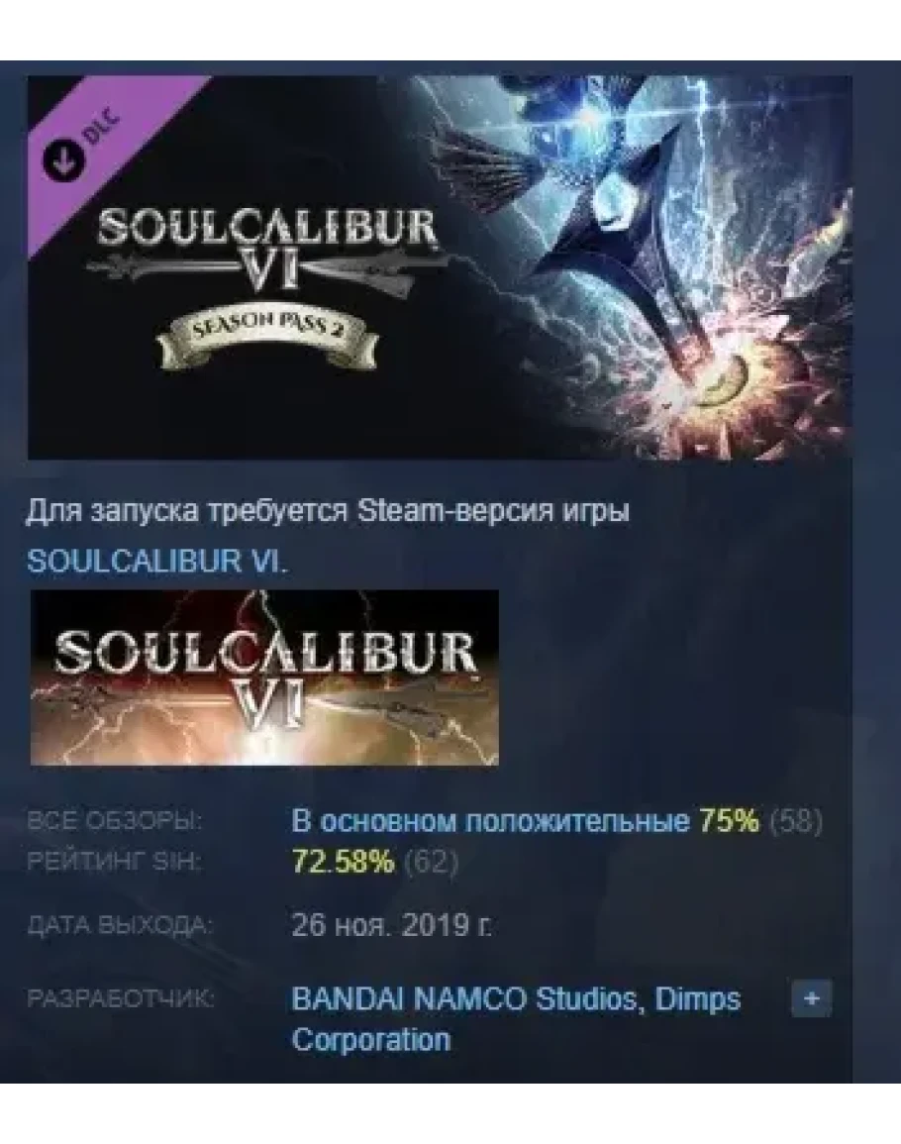
Task: Click the SOULCALIBUR VI base game thumbnail
Action: point(264,677)
